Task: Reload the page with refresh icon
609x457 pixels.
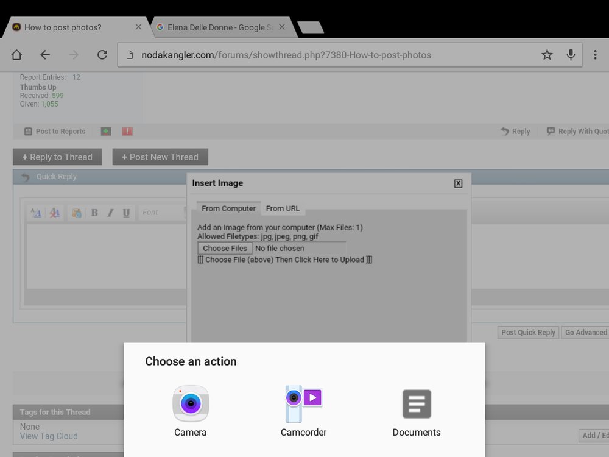Action: click(x=102, y=55)
